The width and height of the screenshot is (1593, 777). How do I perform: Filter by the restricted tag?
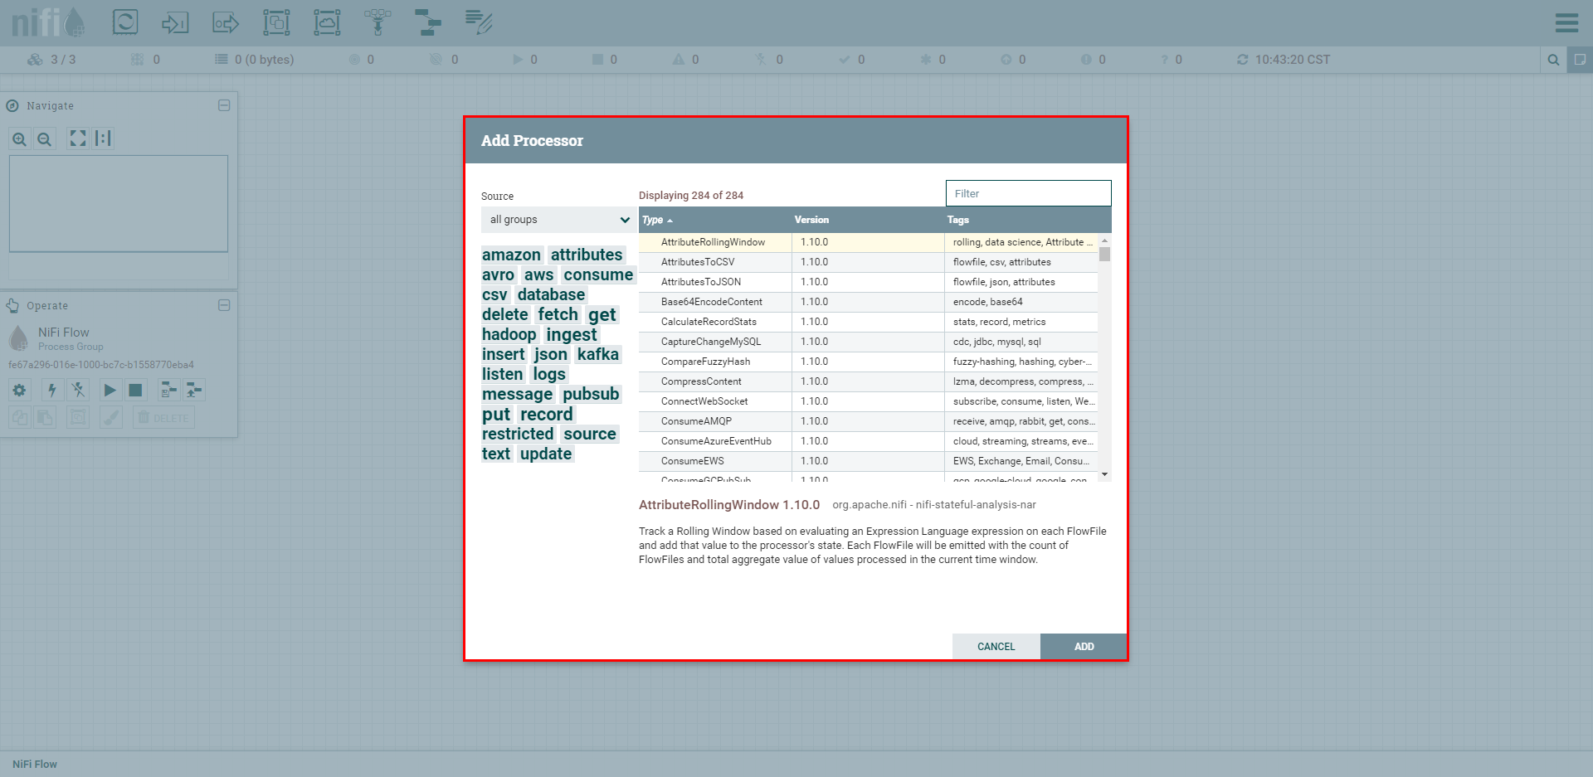(518, 434)
